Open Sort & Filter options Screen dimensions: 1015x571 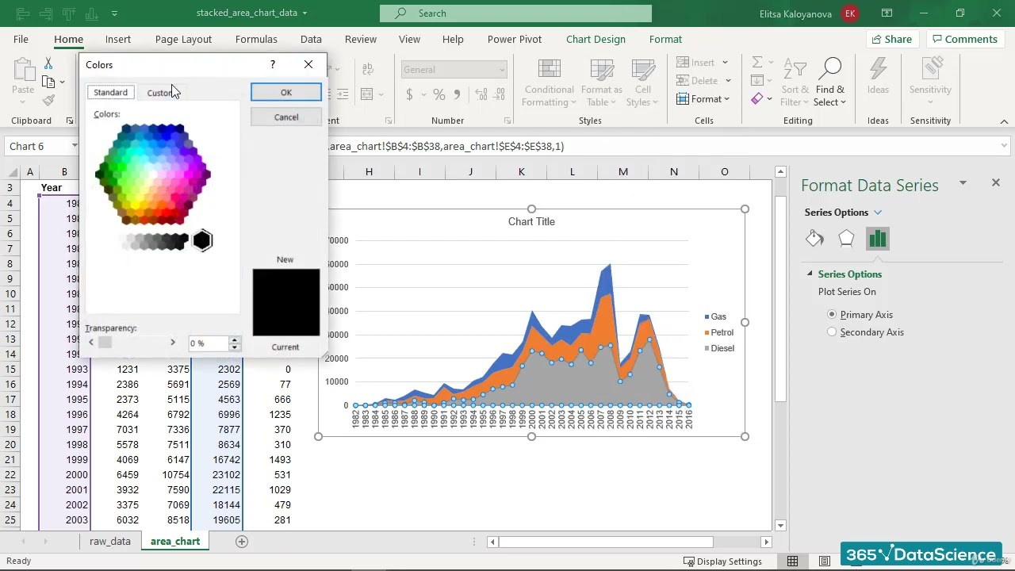click(x=795, y=82)
